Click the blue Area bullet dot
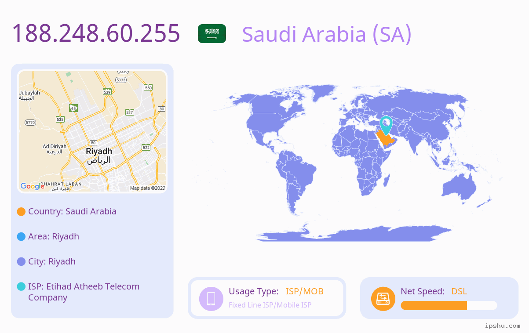529x333 pixels. pyautogui.click(x=21, y=237)
